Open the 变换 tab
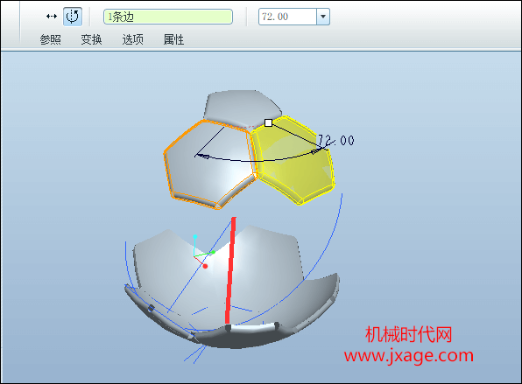The image size is (522, 384). click(x=91, y=39)
